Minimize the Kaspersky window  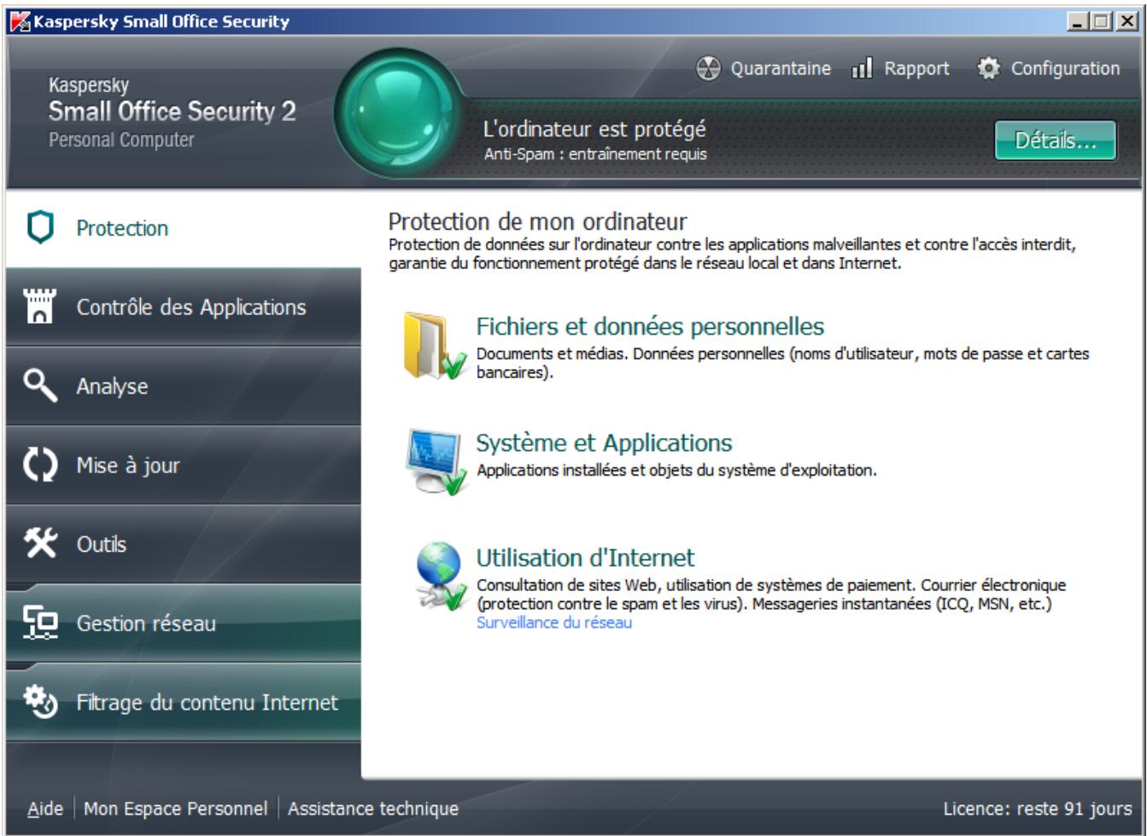coord(1078,21)
